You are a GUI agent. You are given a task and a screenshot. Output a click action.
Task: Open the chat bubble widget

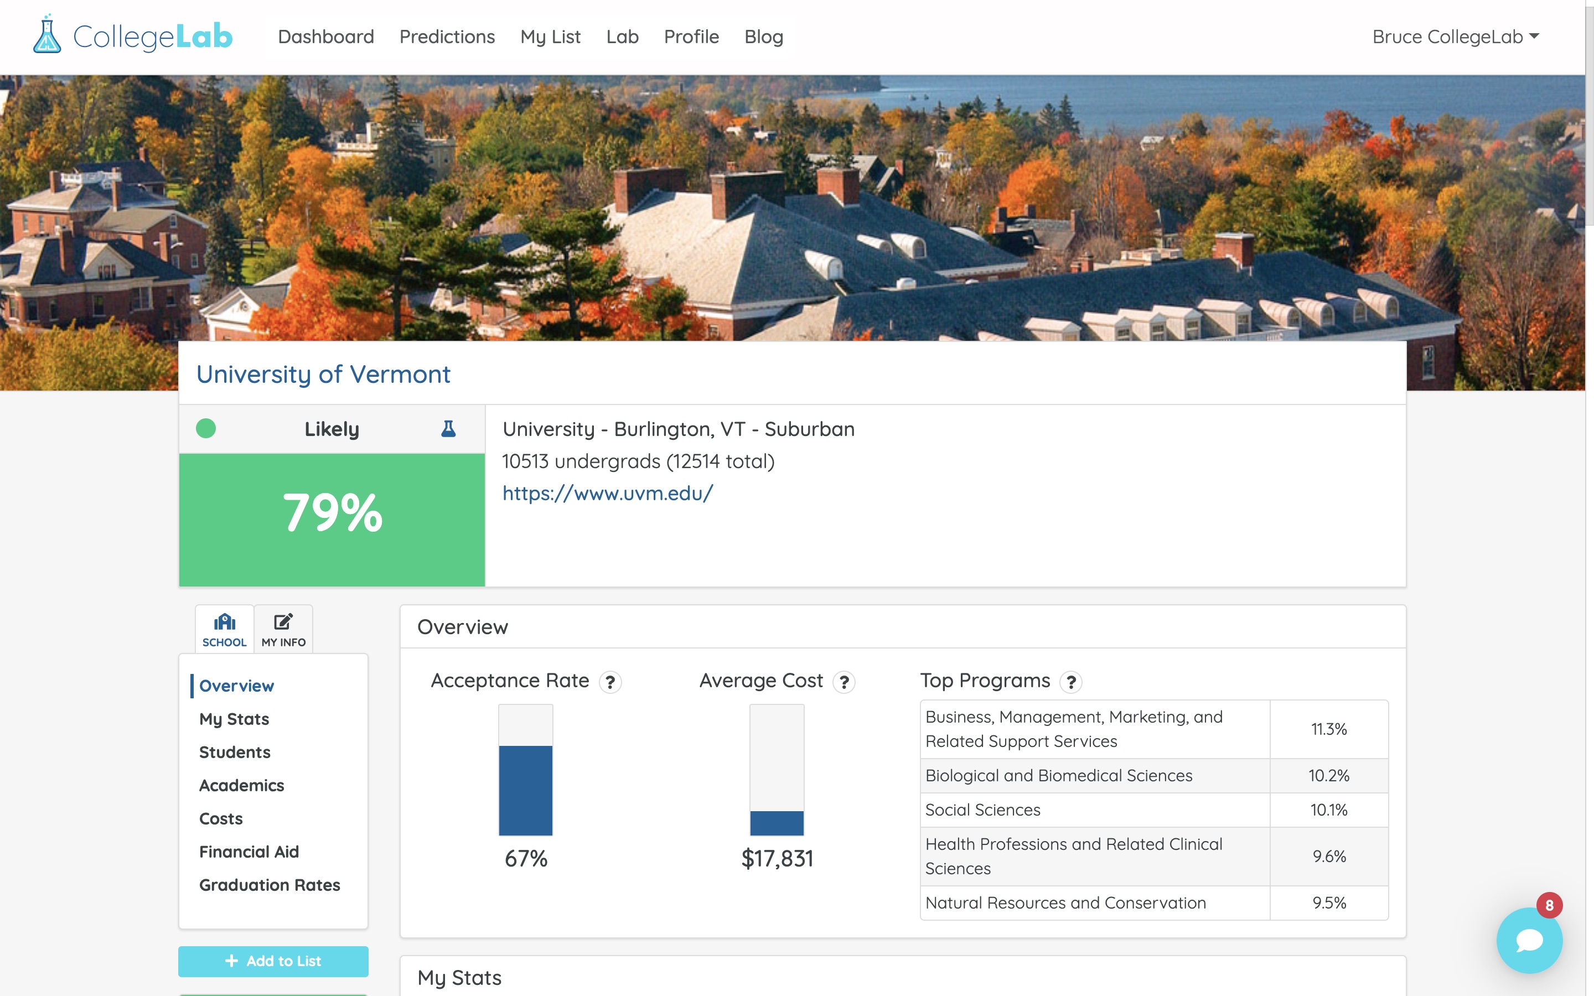1529,941
